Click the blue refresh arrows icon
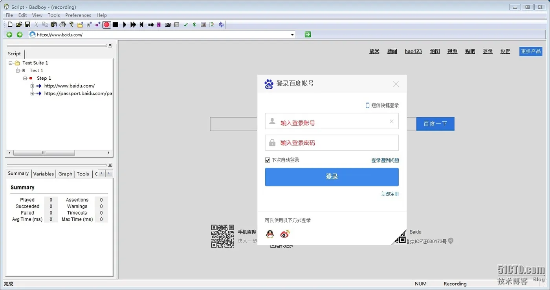550x290 pixels. click(221, 25)
